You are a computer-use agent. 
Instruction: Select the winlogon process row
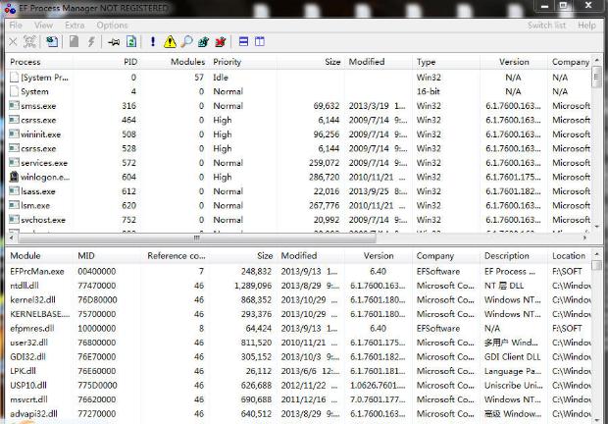click(x=39, y=177)
